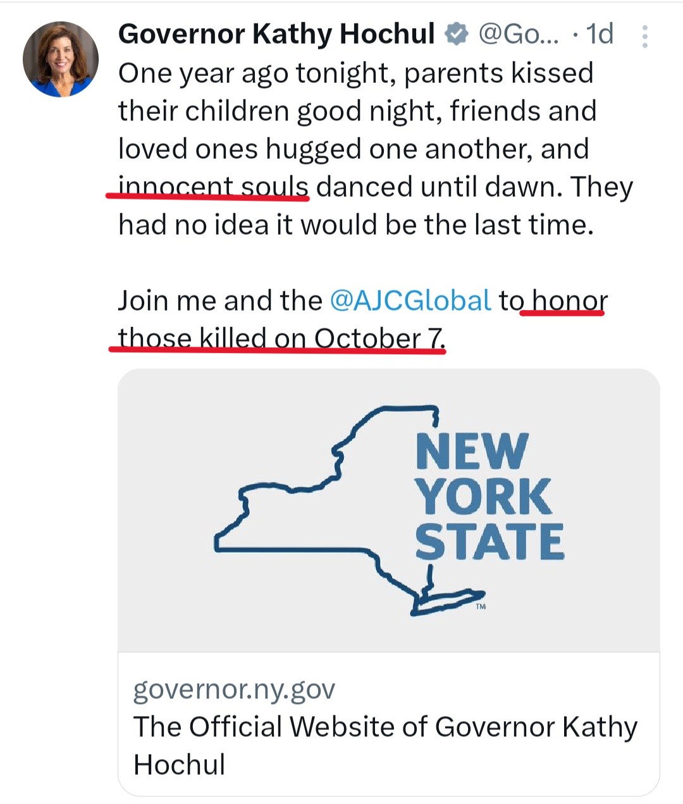
Task: Click the TM trademark mark on logo
Action: point(481,607)
